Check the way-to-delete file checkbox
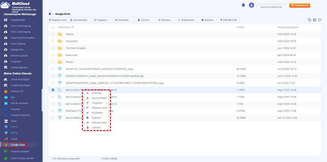This screenshot has height=162, width=327. point(53,118)
